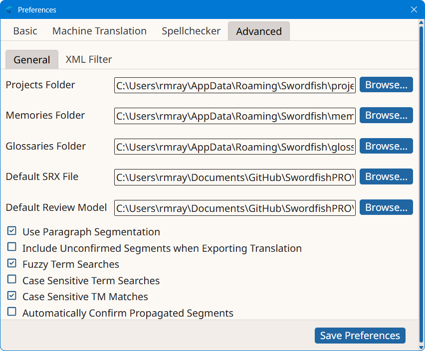Toggle Use Paragraph Segmentation checkbox
Screen dimensions: 425x351
[x=11, y=231]
